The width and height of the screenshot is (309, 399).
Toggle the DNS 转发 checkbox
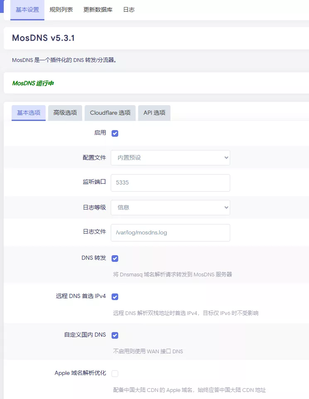pyautogui.click(x=115, y=259)
